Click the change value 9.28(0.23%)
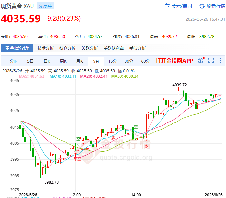The width and height of the screenshot is (226, 198). [64, 19]
